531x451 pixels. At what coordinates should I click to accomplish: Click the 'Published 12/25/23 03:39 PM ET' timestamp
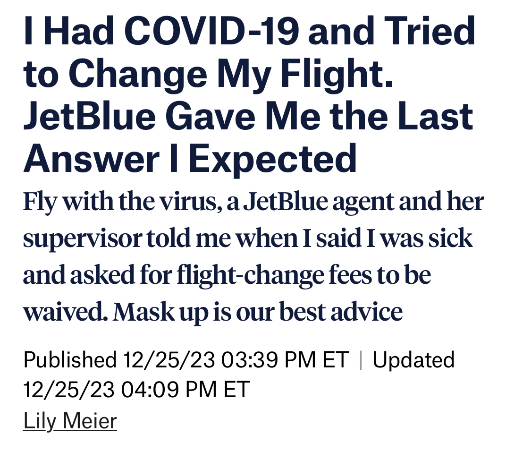coord(186,360)
